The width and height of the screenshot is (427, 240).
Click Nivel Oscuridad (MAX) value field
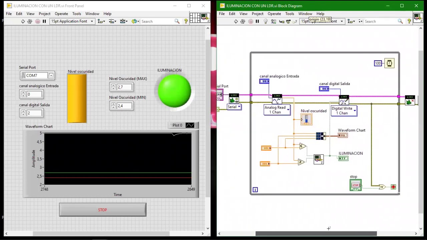point(124,87)
